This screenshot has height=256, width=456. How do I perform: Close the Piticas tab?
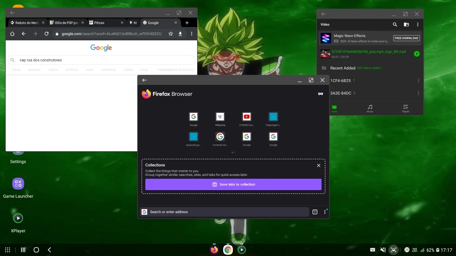122,23
